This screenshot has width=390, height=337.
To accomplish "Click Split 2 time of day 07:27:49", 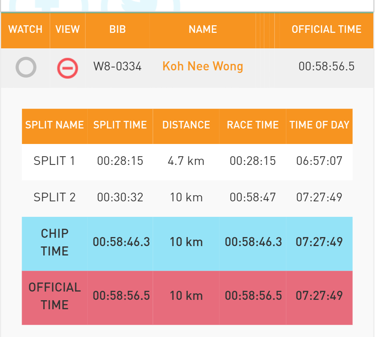I will [319, 197].
